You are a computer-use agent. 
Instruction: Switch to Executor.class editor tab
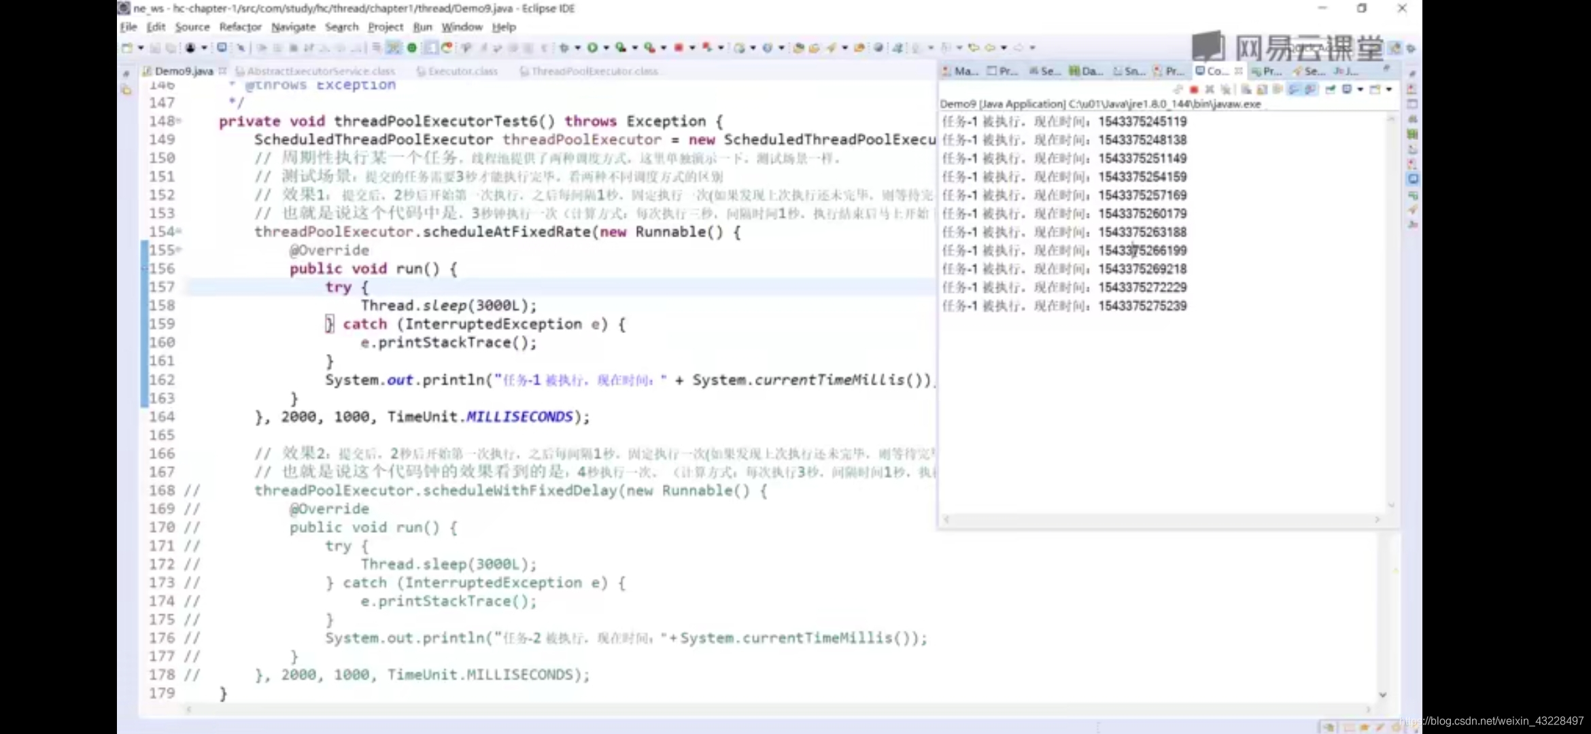coord(457,71)
